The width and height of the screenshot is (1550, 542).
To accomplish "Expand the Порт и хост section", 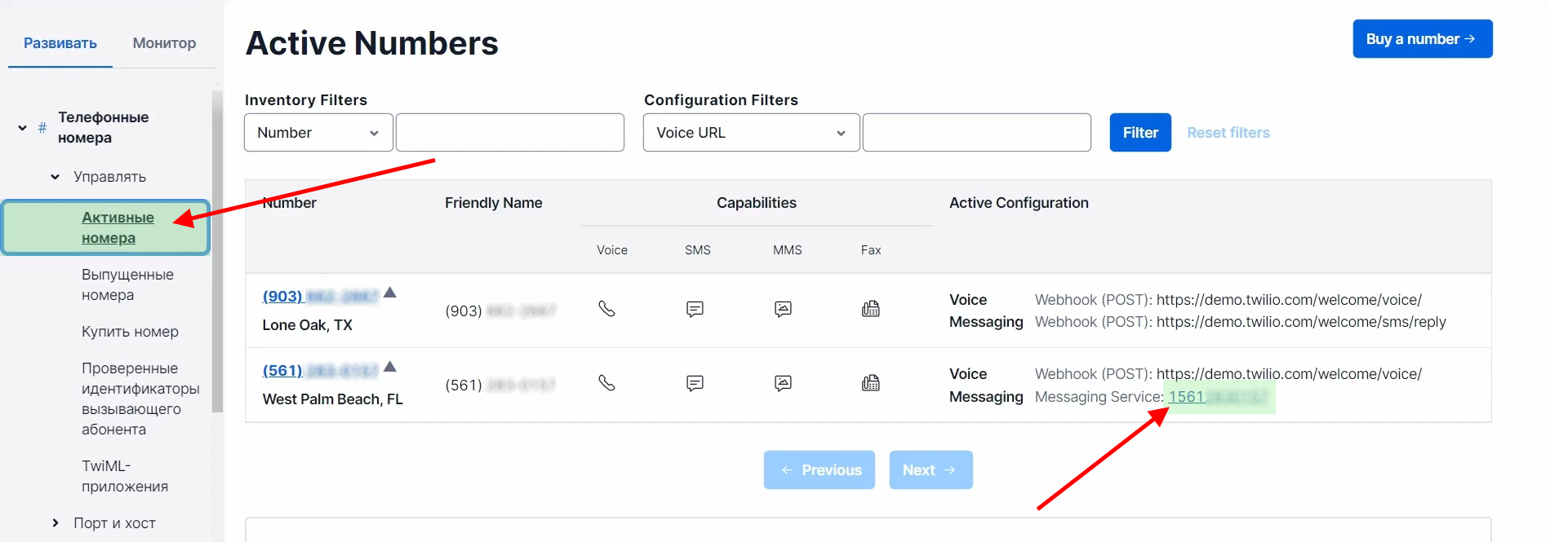I will coord(56,523).
